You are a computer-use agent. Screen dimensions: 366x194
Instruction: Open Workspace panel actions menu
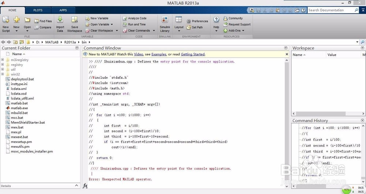pos(362,48)
